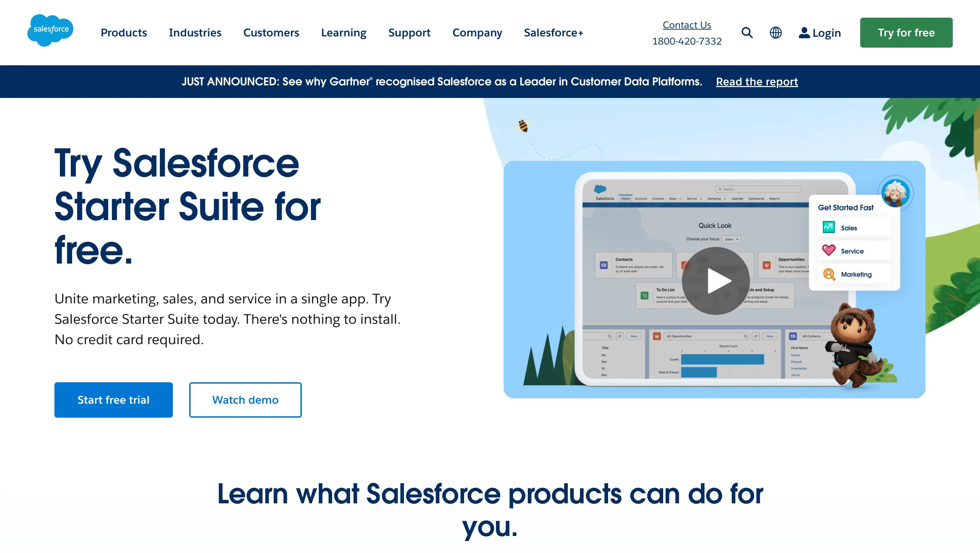Open the Choose your focus Sales selector
Viewport: 980px width, 553px height.
pos(731,239)
